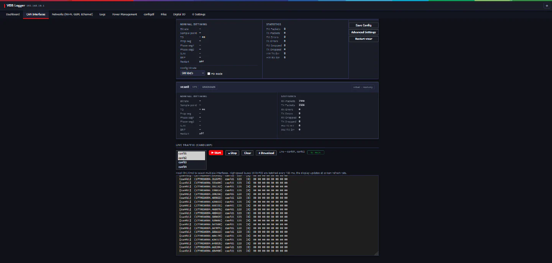Viewport: 552px width, 263px height.
Task: Click the theme toggle icon at top right
Action: click(x=546, y=6)
